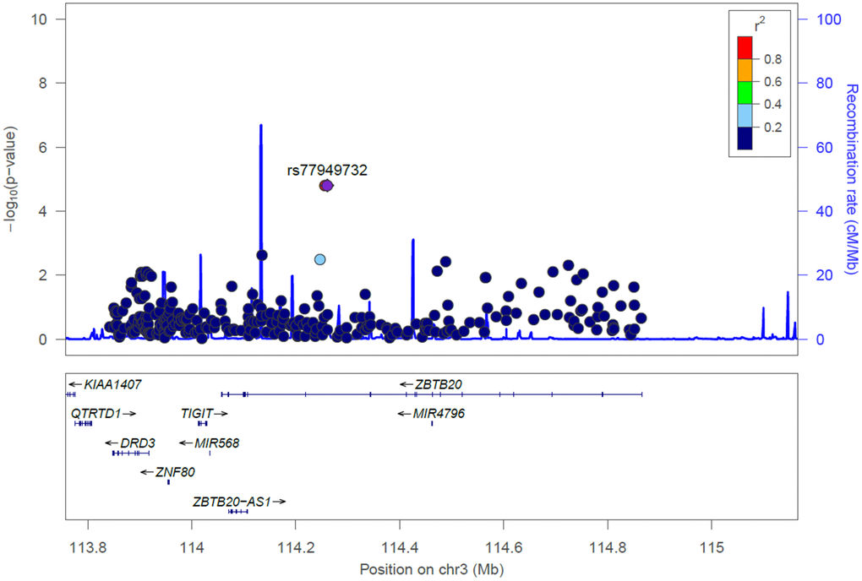
Task: Click the ZBTB20 gene label
Action: point(438,385)
